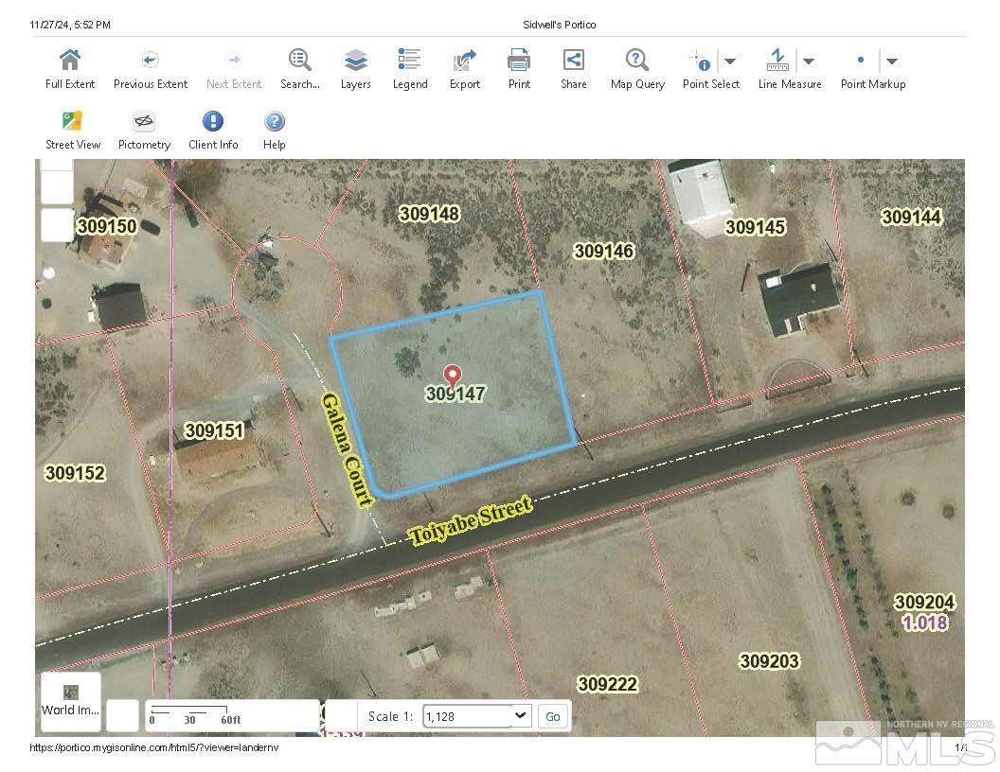Viewport: 1000px width, 772px height.
Task: Launch the Map Query tool
Action: 637,61
